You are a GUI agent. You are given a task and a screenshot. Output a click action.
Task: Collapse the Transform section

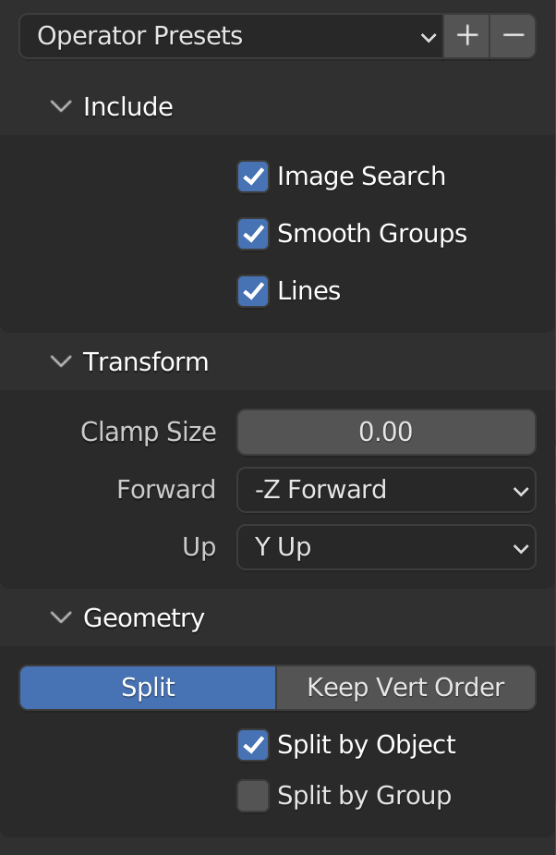point(62,361)
